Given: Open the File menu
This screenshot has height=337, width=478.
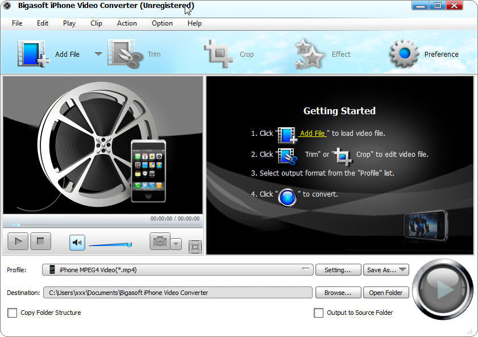Looking at the screenshot, I should pyautogui.click(x=17, y=23).
